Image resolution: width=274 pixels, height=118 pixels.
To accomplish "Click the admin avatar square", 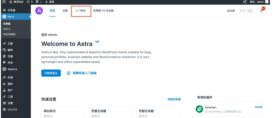I will tap(267, 2).
